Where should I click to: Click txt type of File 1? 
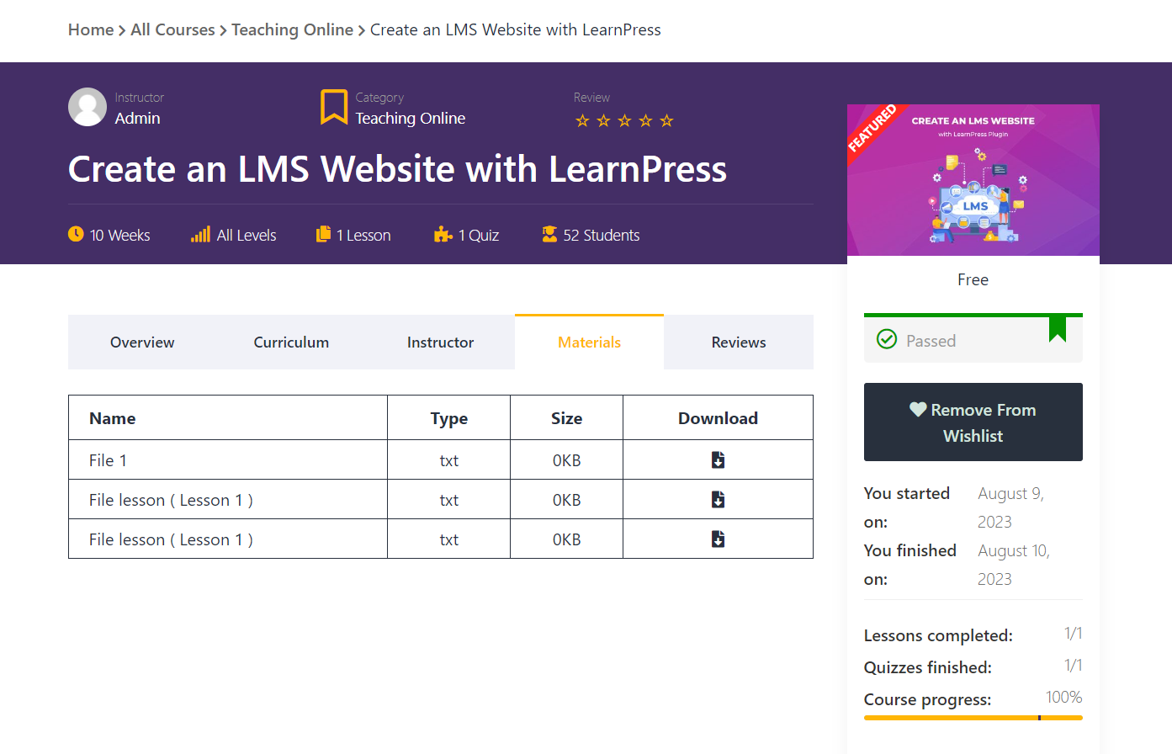point(448,460)
